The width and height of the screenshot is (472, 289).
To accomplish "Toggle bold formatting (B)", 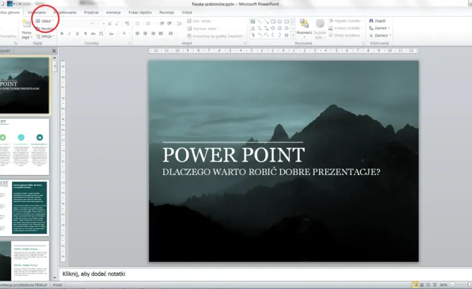I will tap(62, 34).
